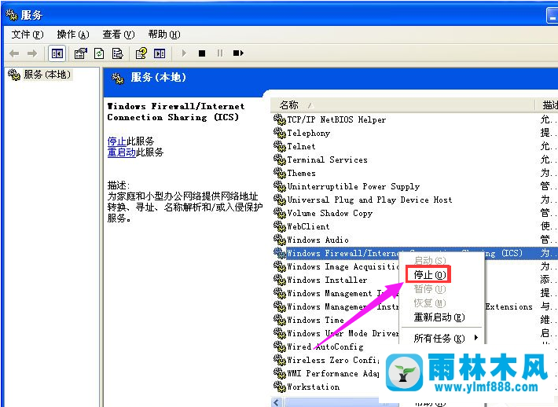Image resolution: width=558 pixels, height=407 pixels.
Task: Select the WebClient service row
Action: pos(308,226)
